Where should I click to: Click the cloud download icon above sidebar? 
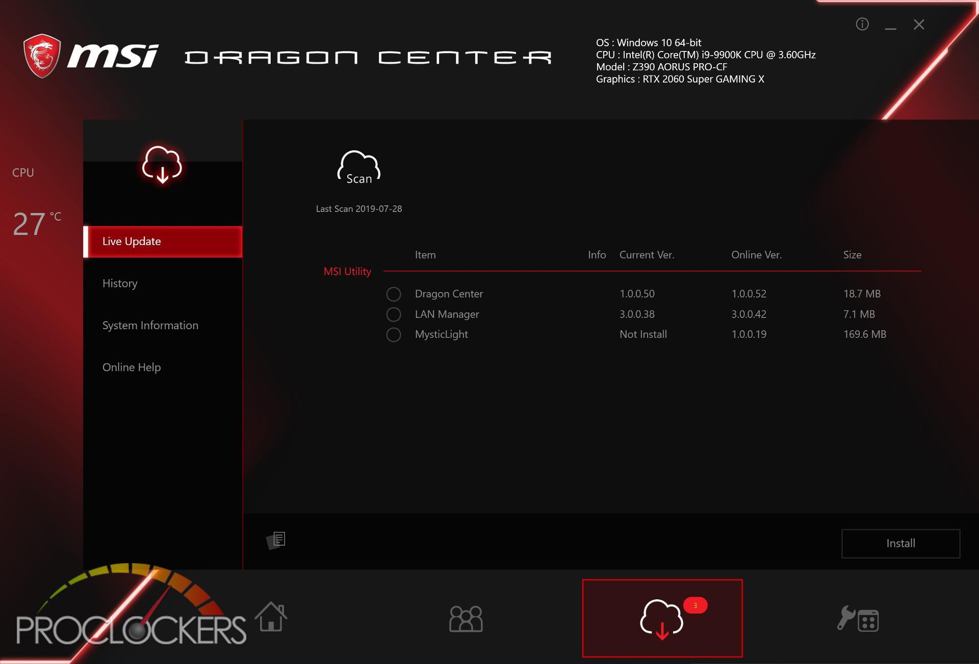[162, 165]
